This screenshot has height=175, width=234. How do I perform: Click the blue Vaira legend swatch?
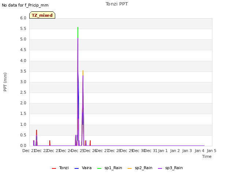coord(76,168)
